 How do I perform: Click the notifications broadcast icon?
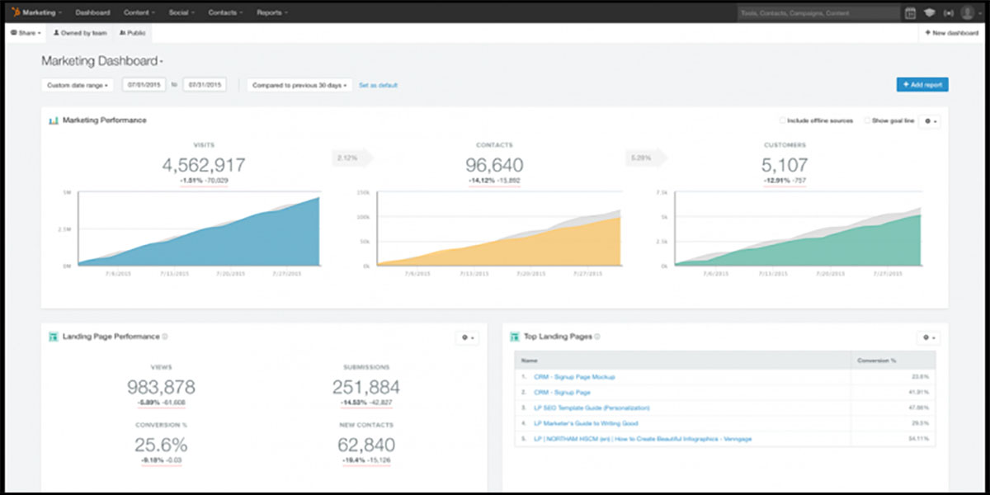click(x=949, y=13)
